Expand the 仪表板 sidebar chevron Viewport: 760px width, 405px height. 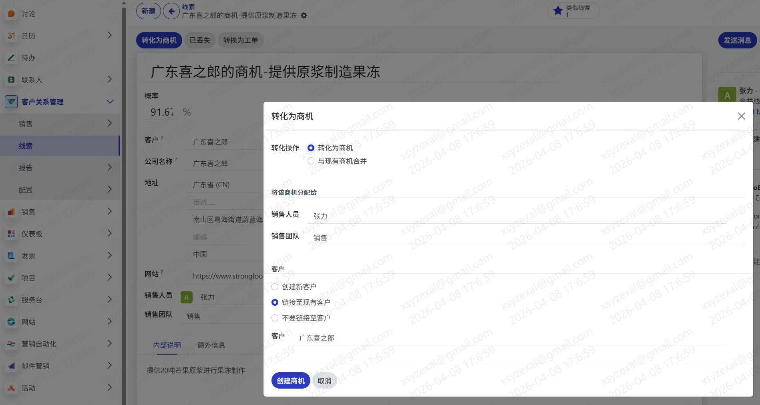point(110,234)
